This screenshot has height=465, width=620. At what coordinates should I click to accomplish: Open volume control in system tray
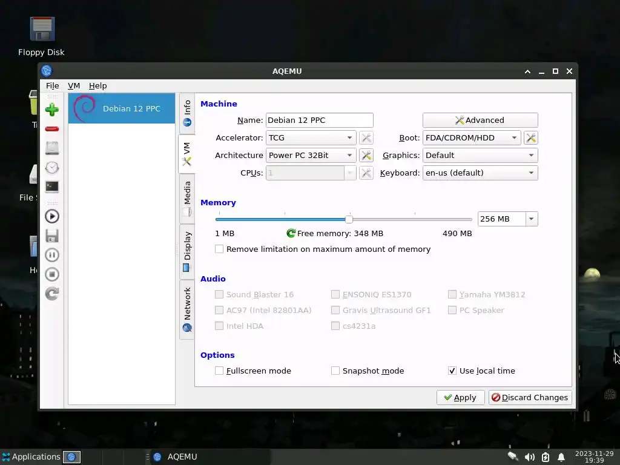click(529, 457)
